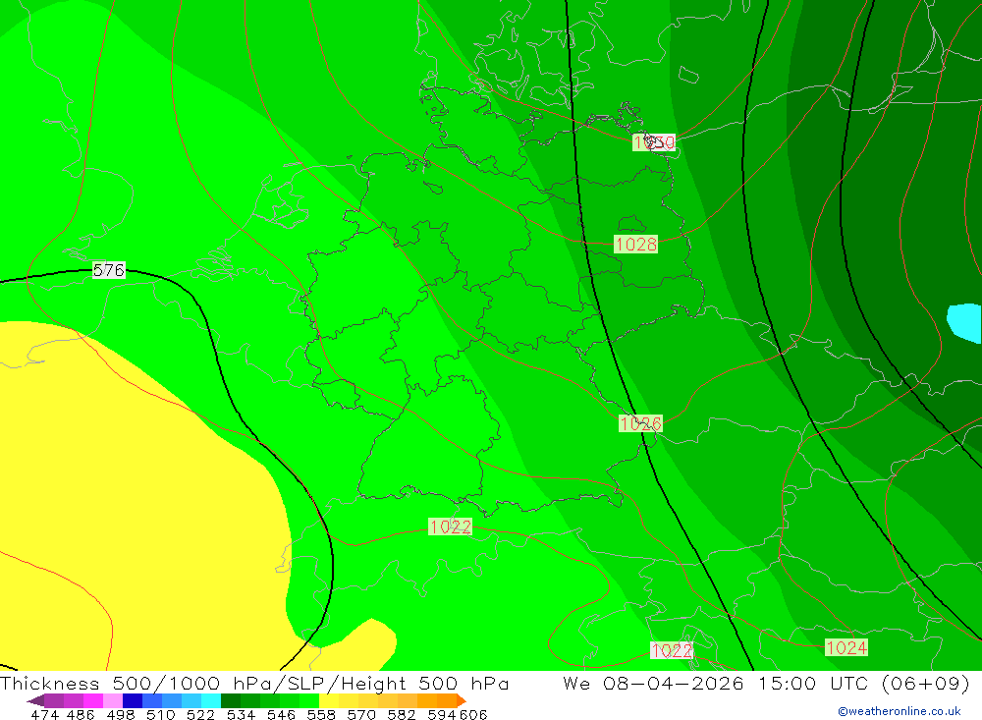The height and width of the screenshot is (720, 982).
Task: Click the legend value 510
Action: point(160,714)
